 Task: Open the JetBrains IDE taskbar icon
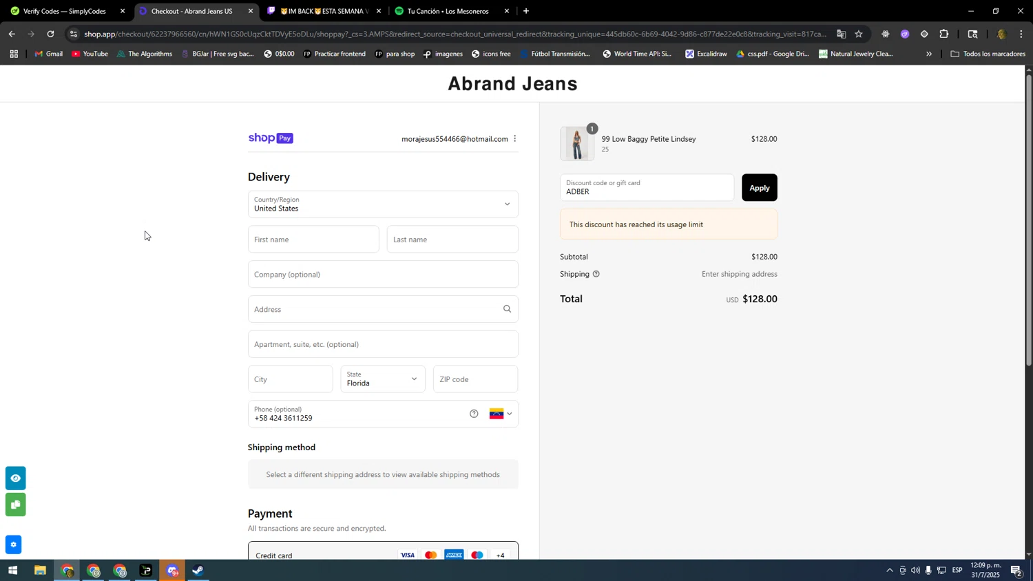[146, 571]
